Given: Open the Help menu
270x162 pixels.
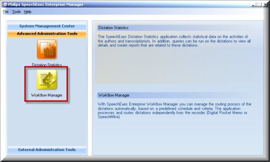Looking at the screenshot, I should [x=27, y=12].
